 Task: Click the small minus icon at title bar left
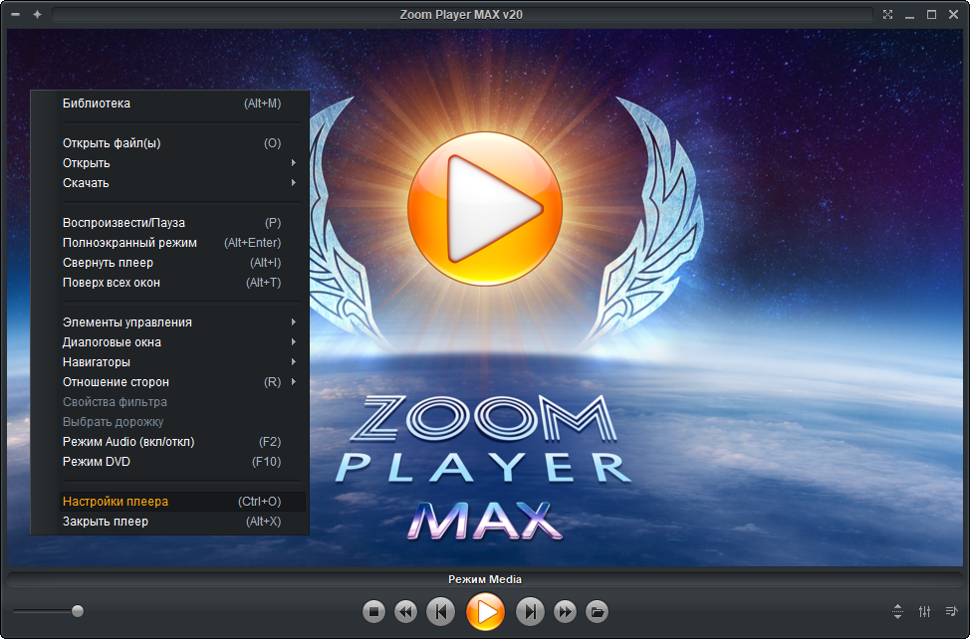16,14
